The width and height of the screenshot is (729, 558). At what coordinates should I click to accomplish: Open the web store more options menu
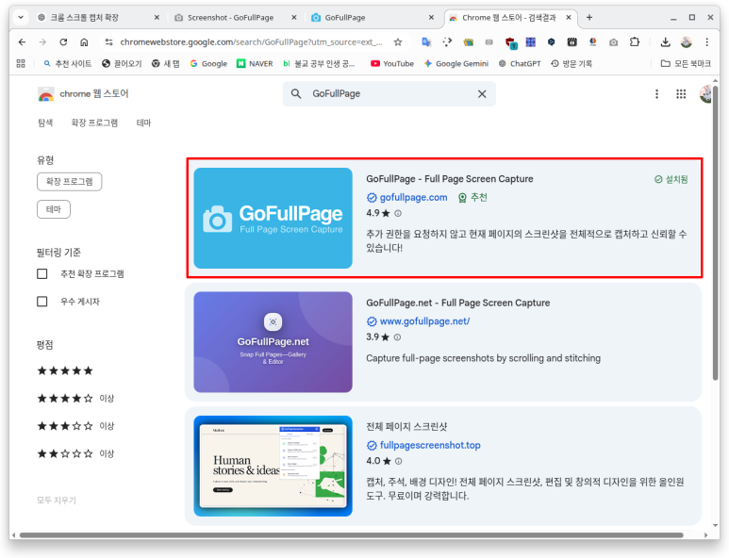click(656, 94)
